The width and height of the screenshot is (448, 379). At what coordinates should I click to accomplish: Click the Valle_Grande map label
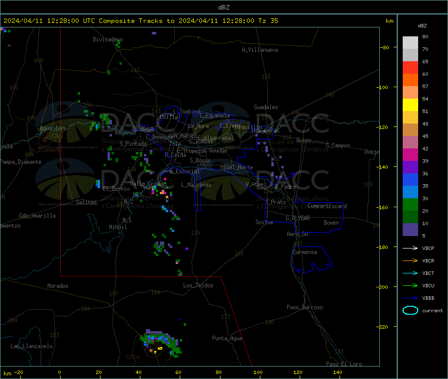[x=148, y=184]
